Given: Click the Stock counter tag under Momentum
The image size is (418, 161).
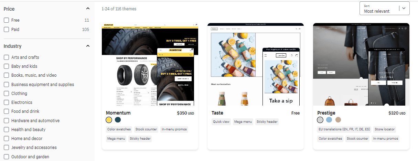Looking at the screenshot, I should click(146, 129).
